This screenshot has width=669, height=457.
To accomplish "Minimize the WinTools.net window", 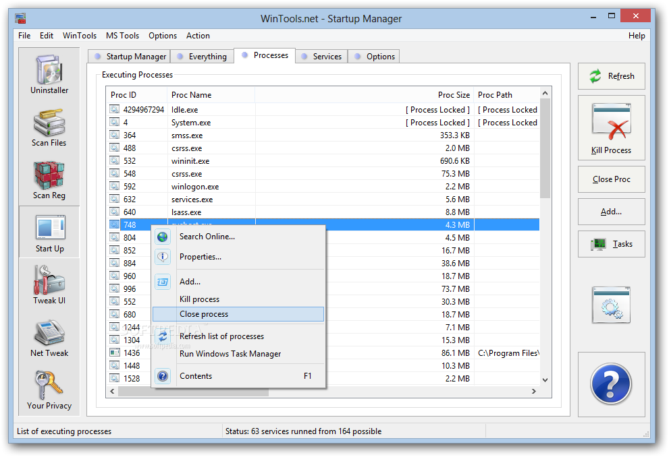I will point(593,17).
